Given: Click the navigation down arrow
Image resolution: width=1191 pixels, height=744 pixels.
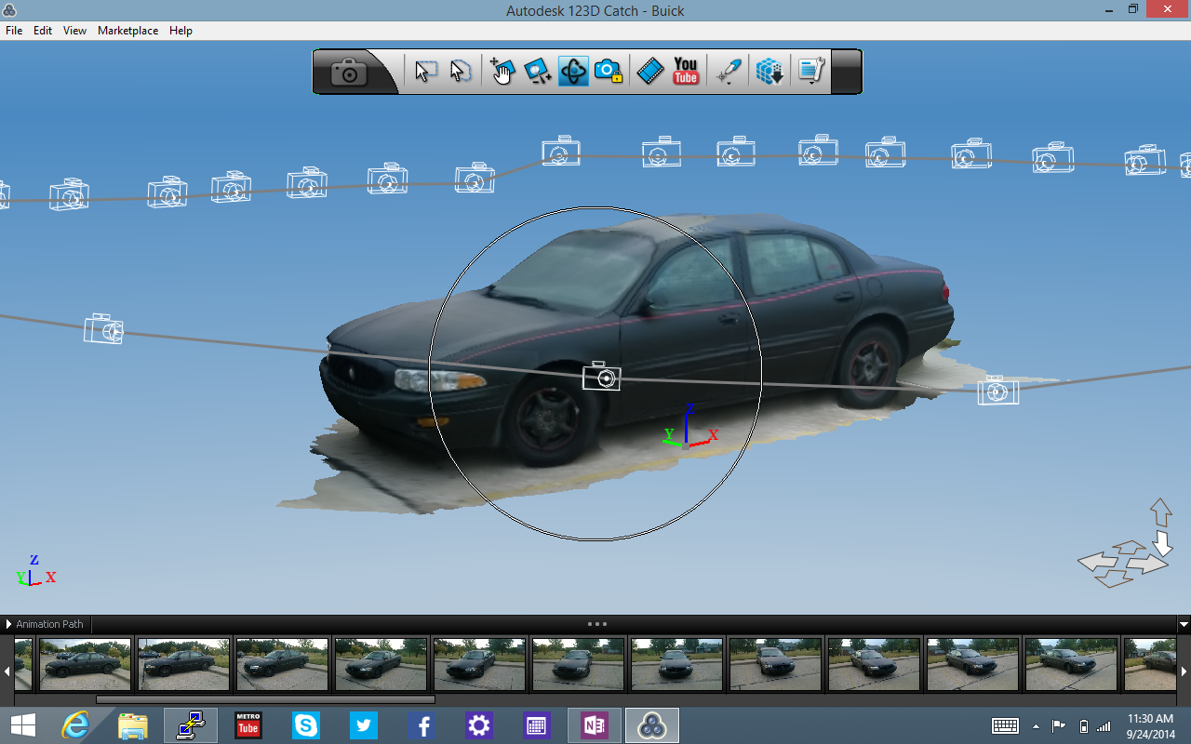Looking at the screenshot, I should pos(1162,543).
